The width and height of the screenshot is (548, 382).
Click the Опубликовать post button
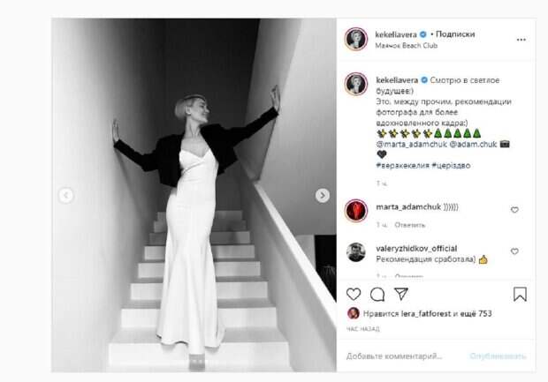tap(498, 356)
